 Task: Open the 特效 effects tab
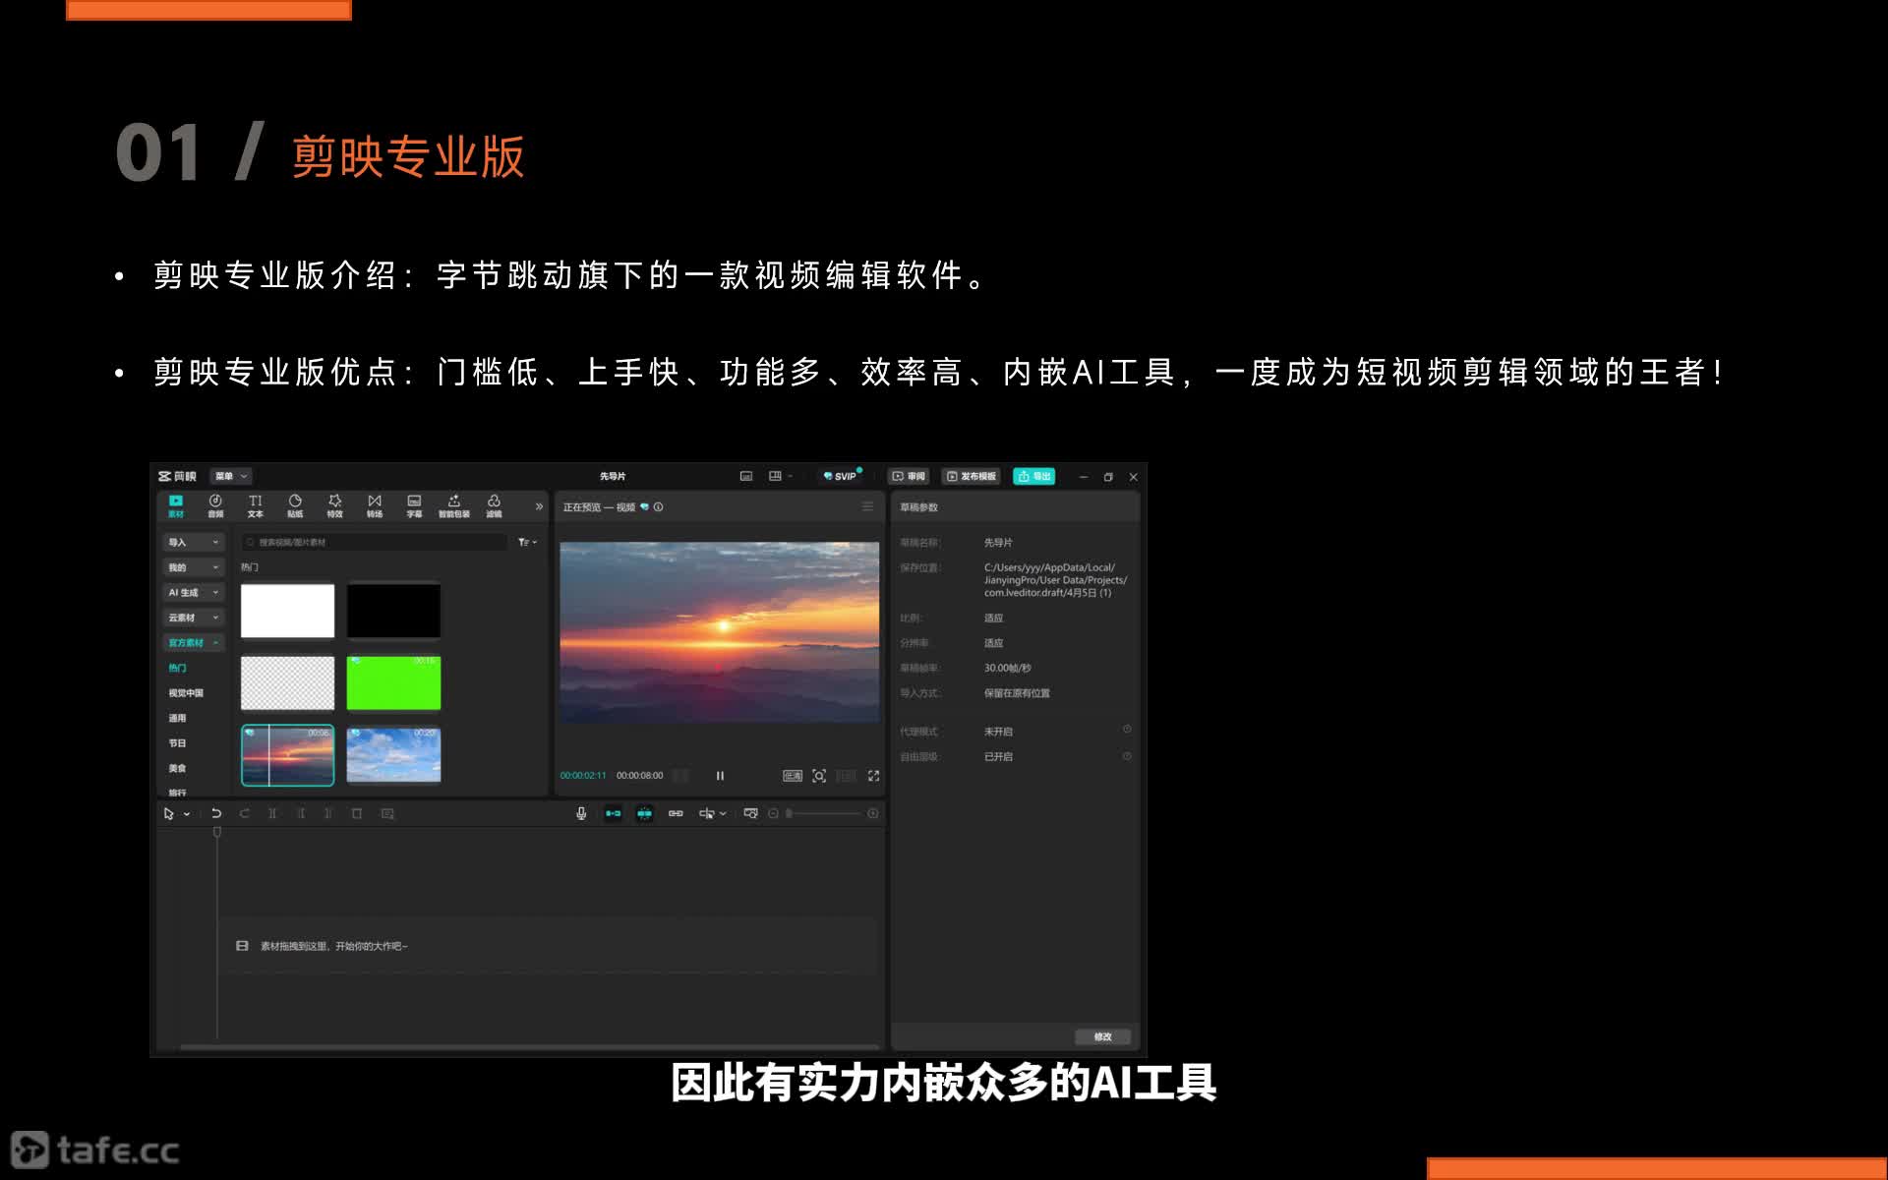[x=335, y=506]
